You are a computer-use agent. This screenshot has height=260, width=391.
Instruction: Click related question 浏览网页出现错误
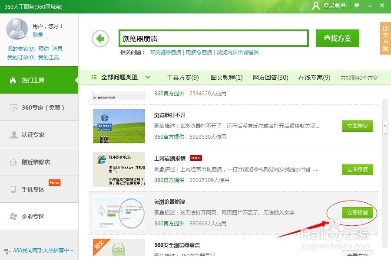click(x=238, y=52)
